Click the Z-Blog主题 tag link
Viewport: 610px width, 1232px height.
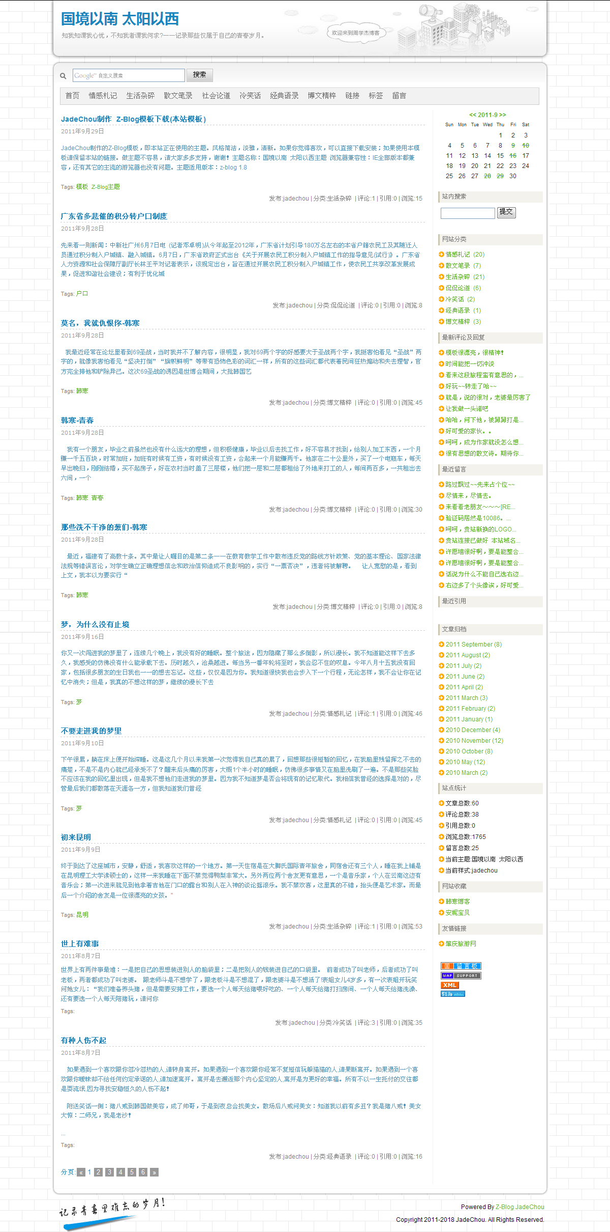tap(106, 187)
